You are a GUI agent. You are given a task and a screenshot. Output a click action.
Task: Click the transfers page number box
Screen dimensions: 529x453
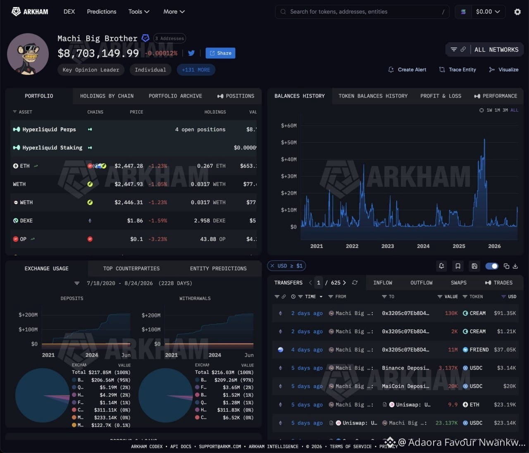tap(318, 283)
